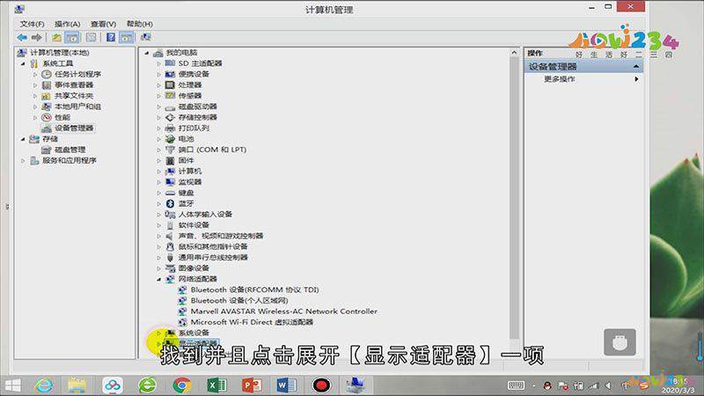Click the mouse icon beside 鼠标和其他指针设备
The width and height of the screenshot is (704, 396).
coord(170,246)
